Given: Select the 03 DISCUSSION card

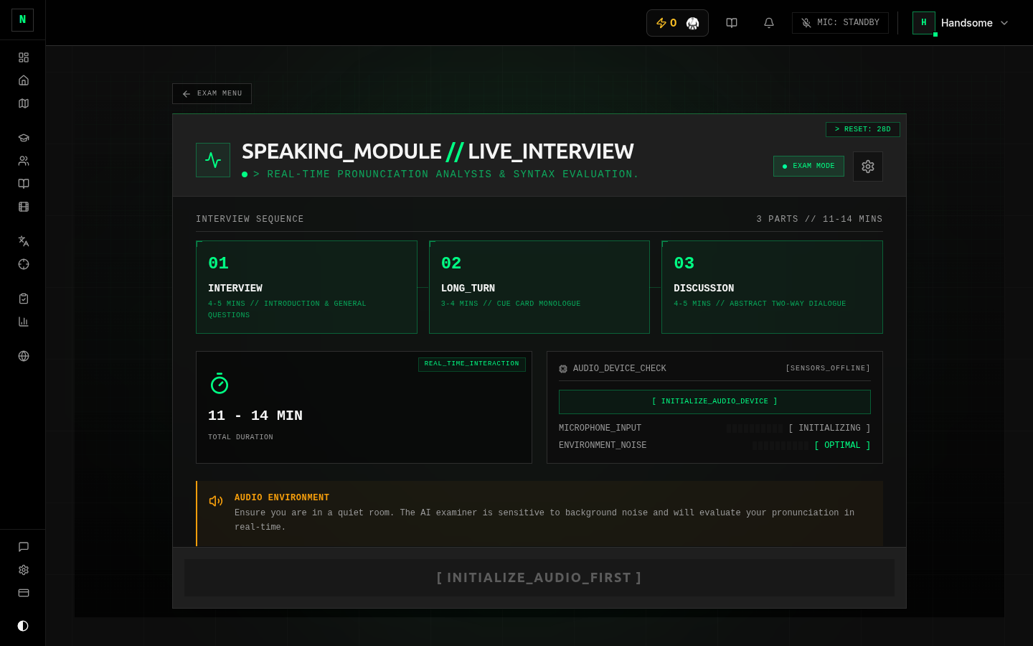Looking at the screenshot, I should (772, 287).
